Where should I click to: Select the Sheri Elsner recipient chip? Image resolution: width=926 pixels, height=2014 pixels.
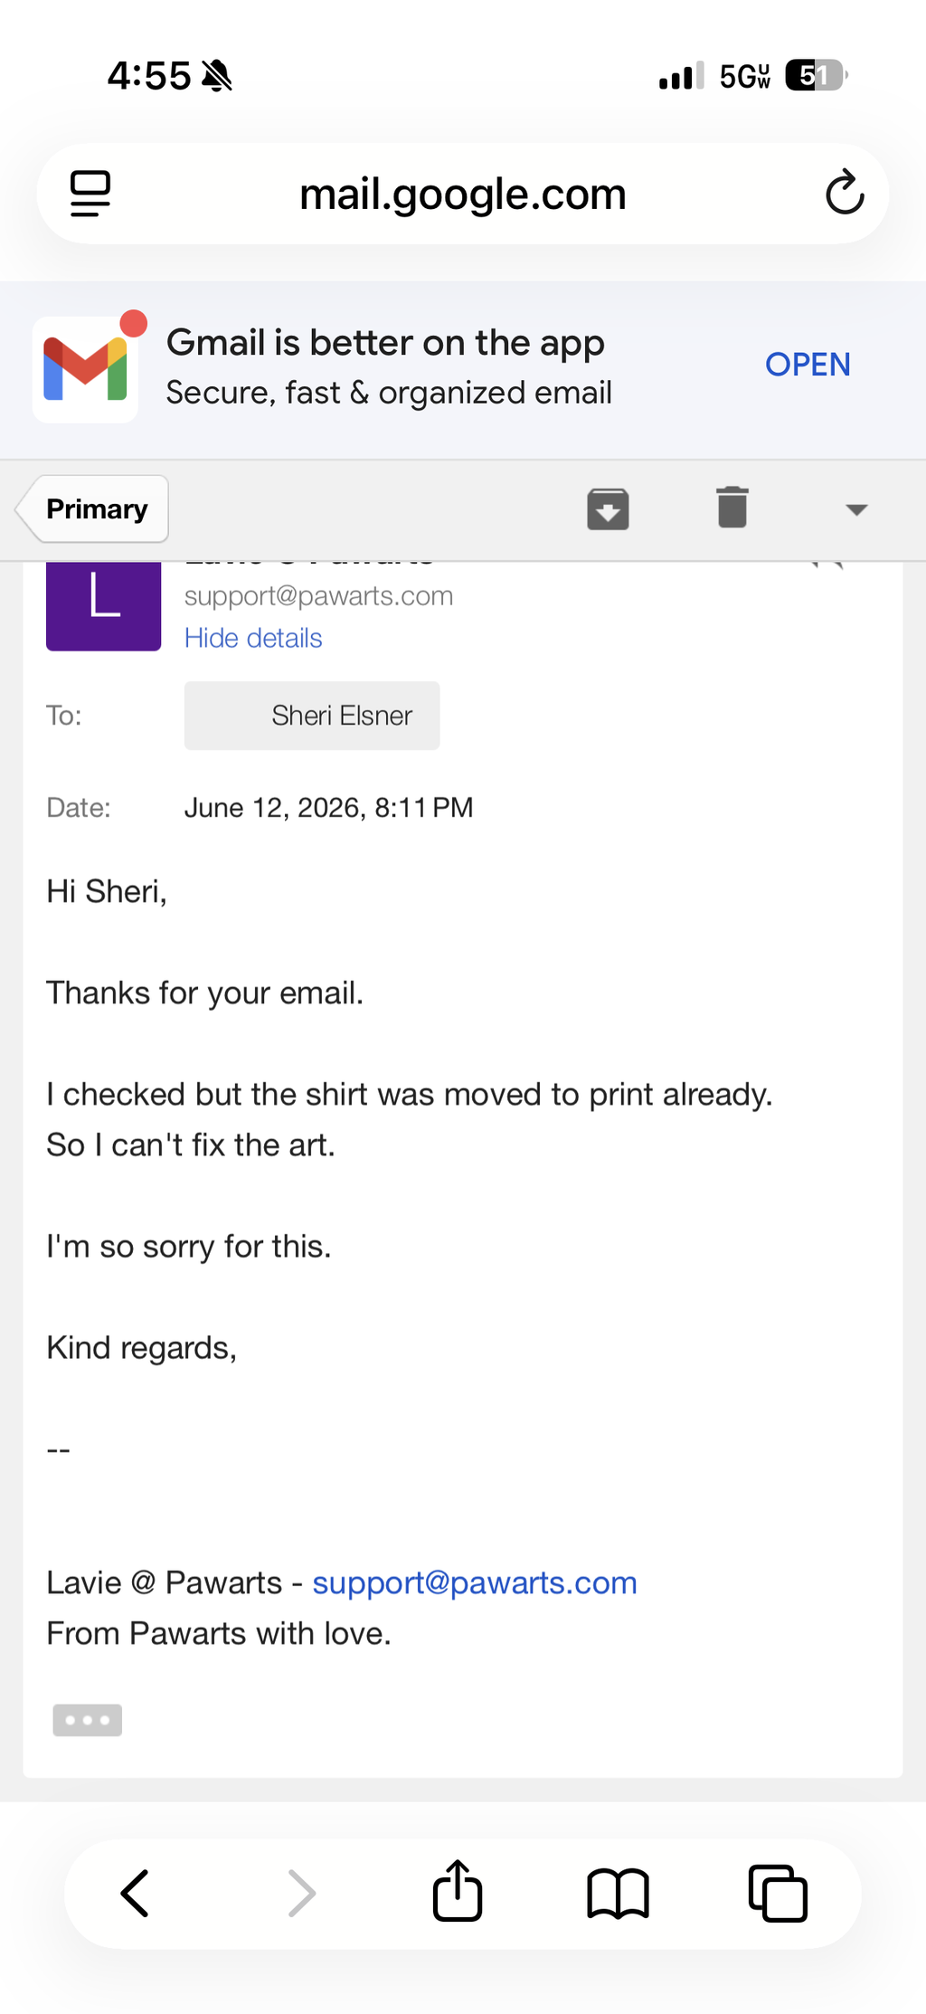click(x=312, y=716)
